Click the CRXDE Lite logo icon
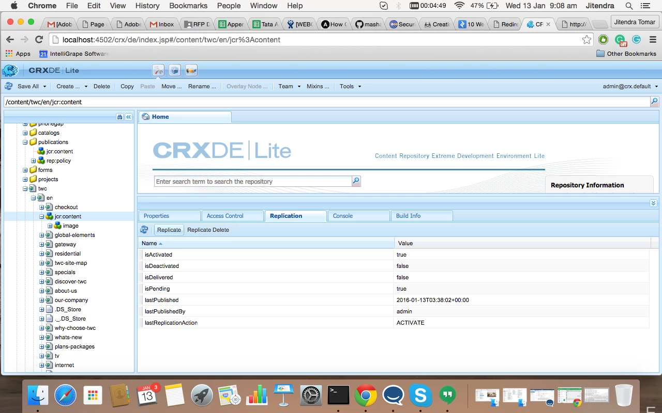 pyautogui.click(x=10, y=70)
